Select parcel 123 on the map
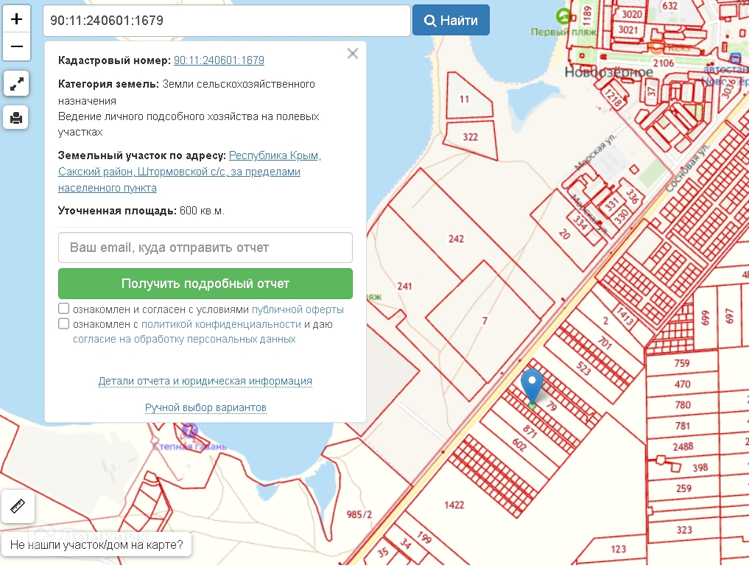749x568 pixels. click(618, 550)
